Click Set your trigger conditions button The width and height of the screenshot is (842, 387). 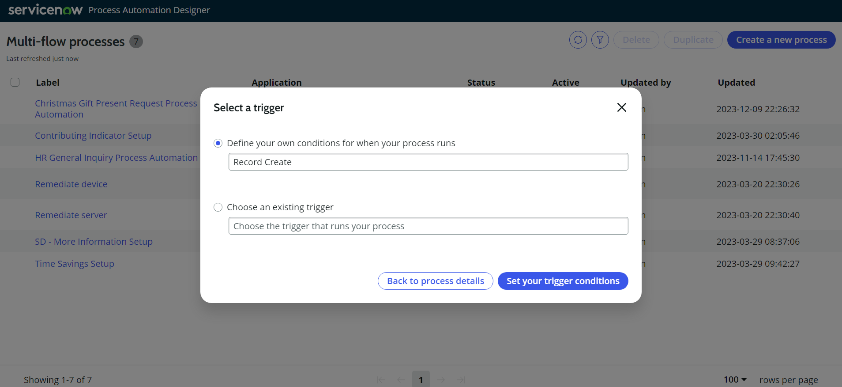(x=563, y=281)
